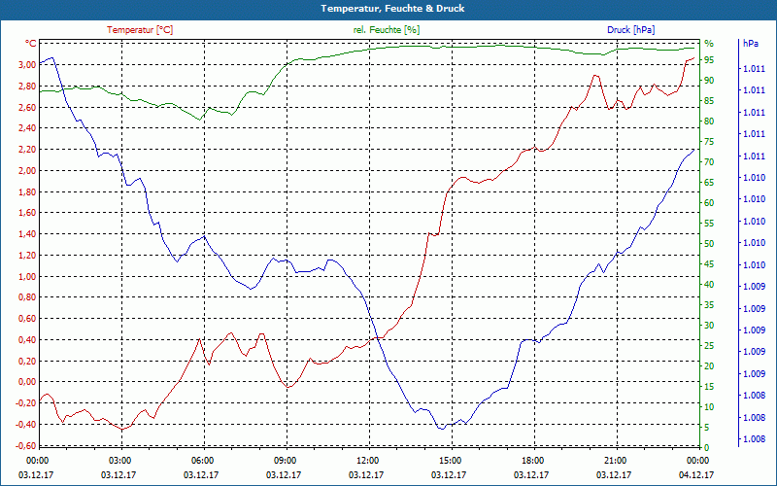The image size is (777, 486).
Task: Click the '2,00' temperature axis value
Action: click(x=27, y=171)
